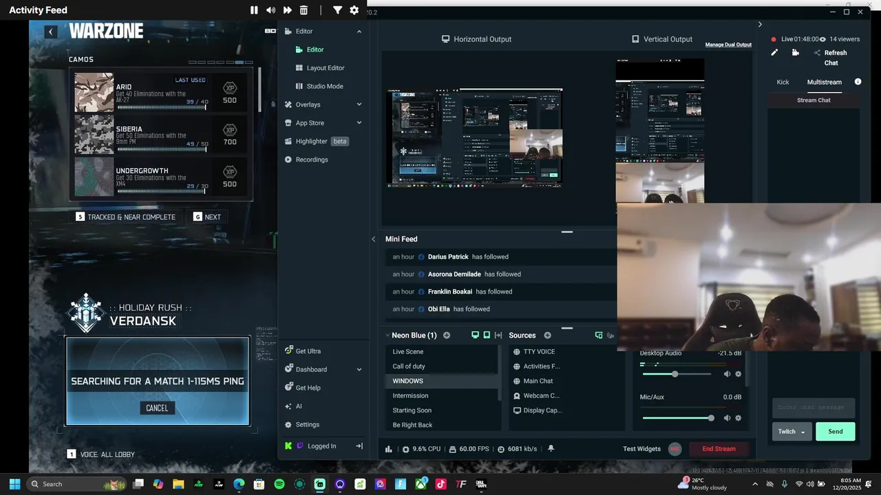This screenshot has height=495, width=881.
Task: Mute Desktop Audio
Action: (727, 374)
